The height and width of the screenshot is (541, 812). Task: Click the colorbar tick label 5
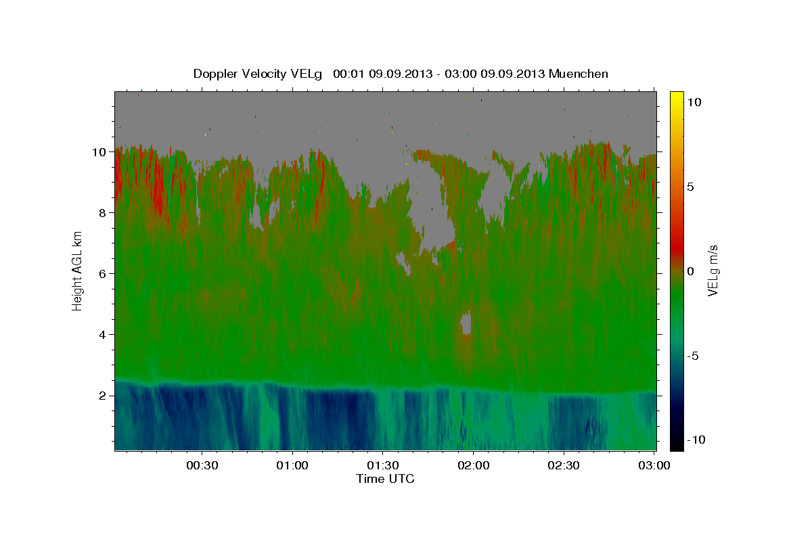690,187
